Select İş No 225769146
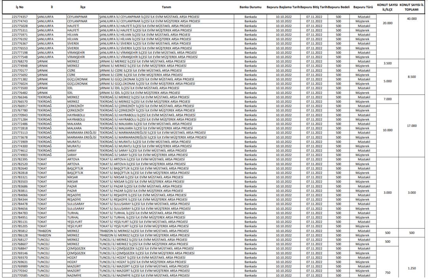 tap(20, 253)
